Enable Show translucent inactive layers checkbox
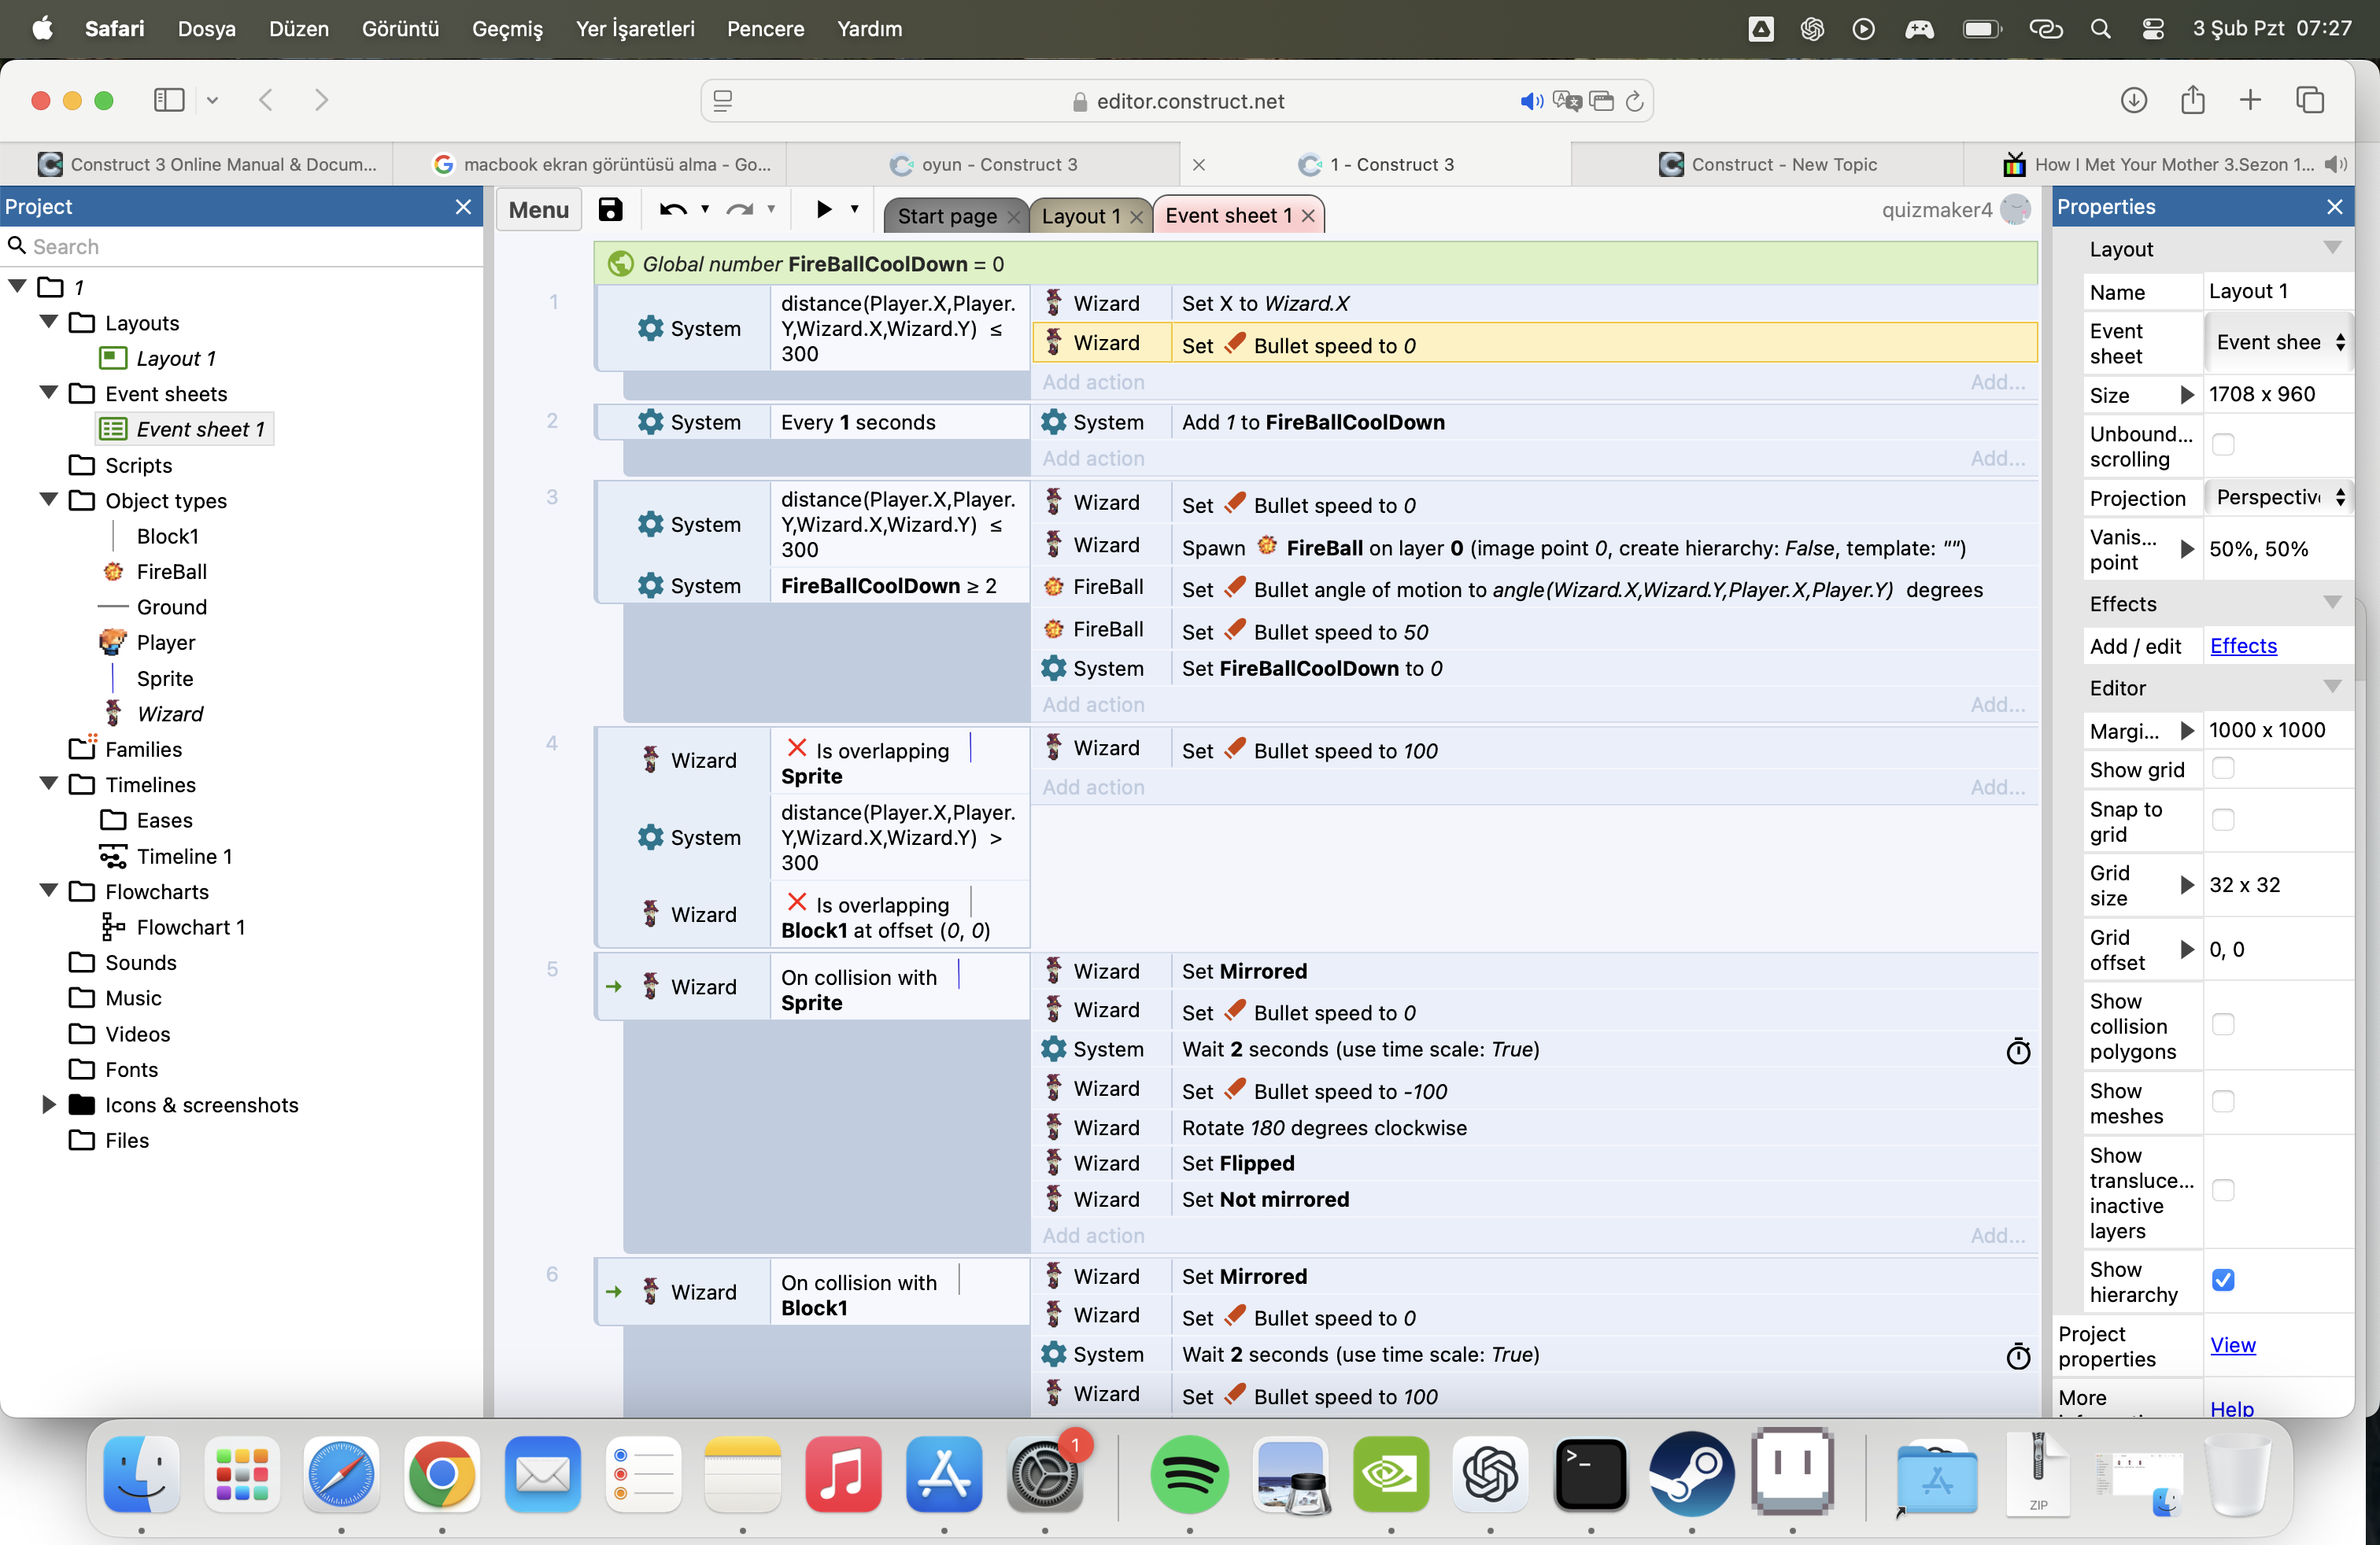 2223,1191
